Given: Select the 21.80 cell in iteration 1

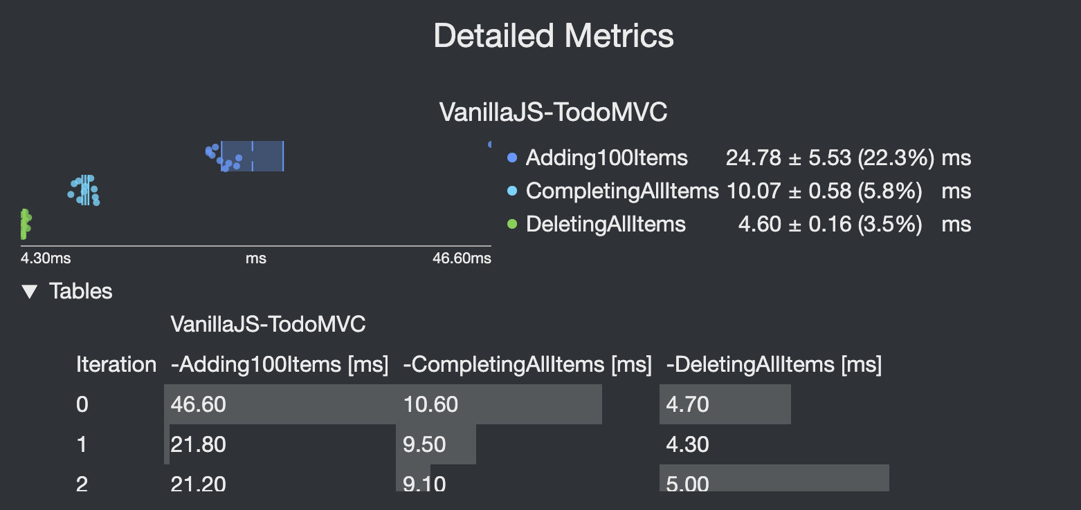Looking at the screenshot, I should (199, 444).
